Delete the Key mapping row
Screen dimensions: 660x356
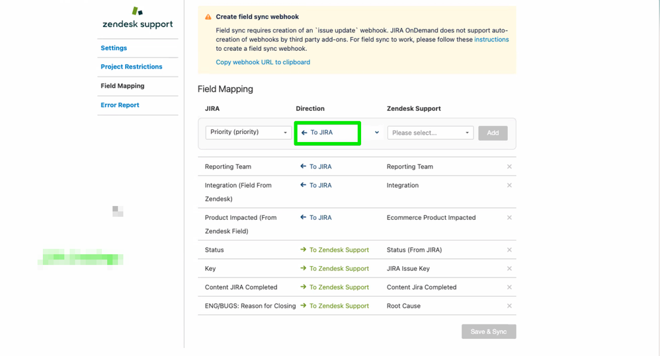pos(509,269)
